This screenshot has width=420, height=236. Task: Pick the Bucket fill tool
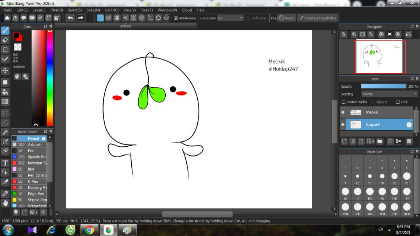5,91
